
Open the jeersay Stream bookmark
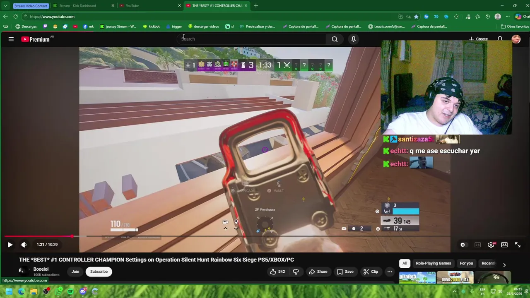tap(118, 26)
